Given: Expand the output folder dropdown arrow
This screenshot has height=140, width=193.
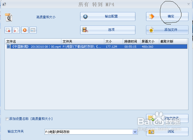Looking at the screenshot, I should [135, 132].
